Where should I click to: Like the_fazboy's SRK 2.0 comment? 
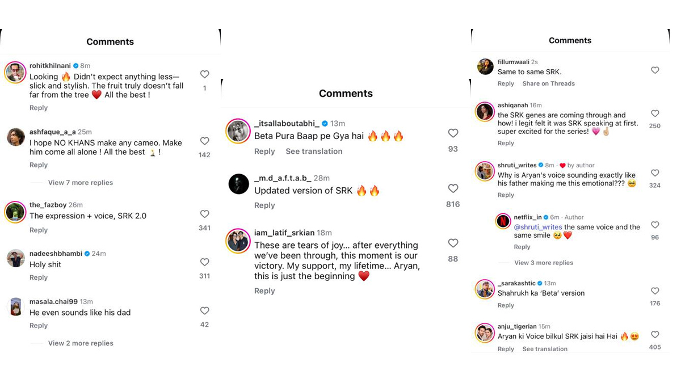[x=205, y=214]
